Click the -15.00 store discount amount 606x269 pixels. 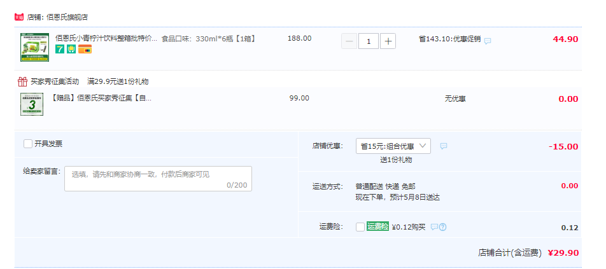[563, 147]
